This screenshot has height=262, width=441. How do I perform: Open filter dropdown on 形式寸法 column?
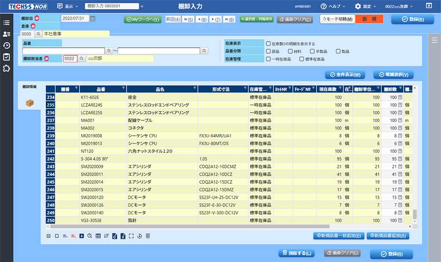pyautogui.click(x=245, y=88)
